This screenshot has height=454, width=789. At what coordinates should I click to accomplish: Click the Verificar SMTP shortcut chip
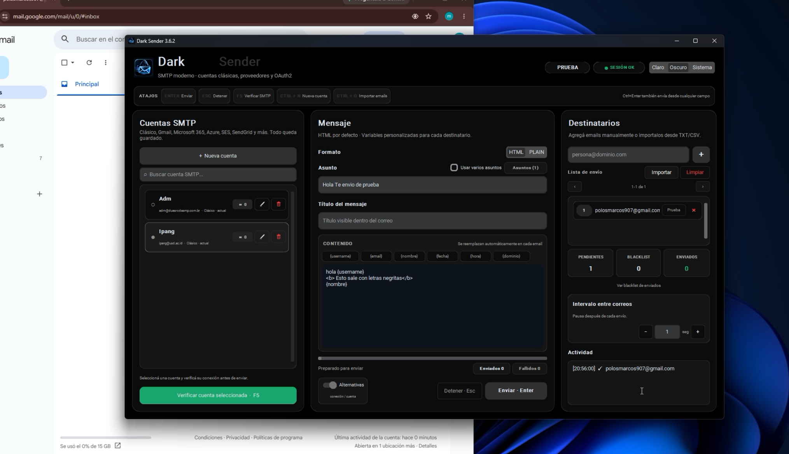(254, 96)
